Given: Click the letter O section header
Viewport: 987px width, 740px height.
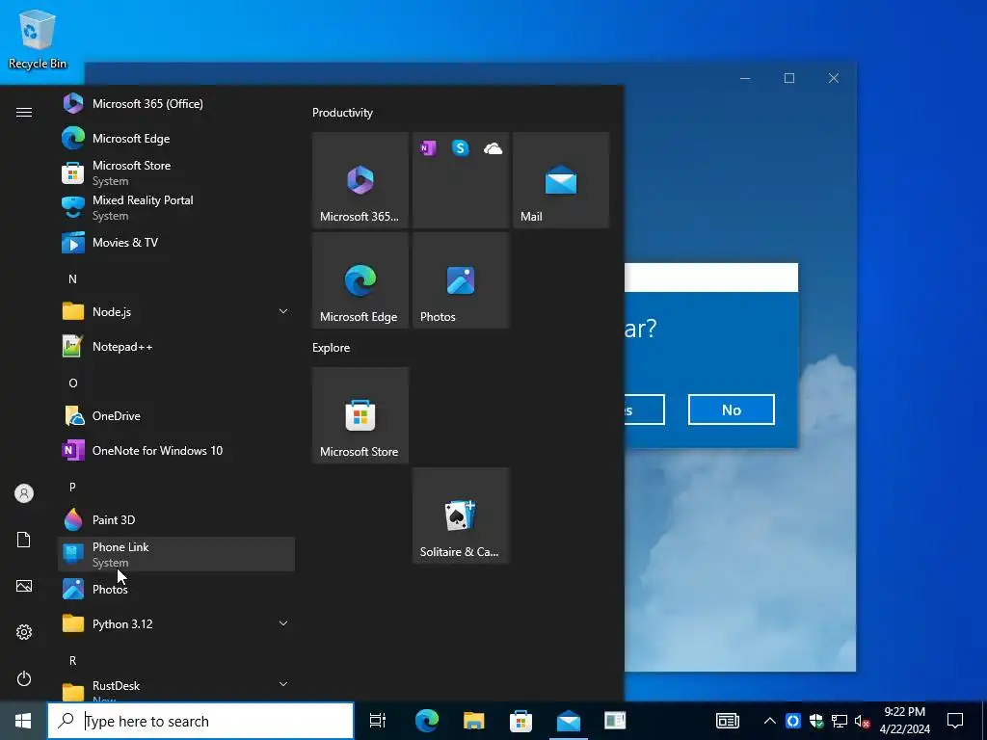Looking at the screenshot, I should (x=73, y=383).
